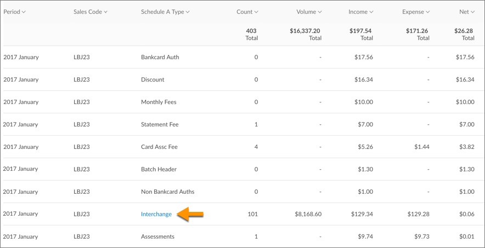Image resolution: width=485 pixels, height=248 pixels.
Task: Open the Volume column header menu
Action: point(309,11)
